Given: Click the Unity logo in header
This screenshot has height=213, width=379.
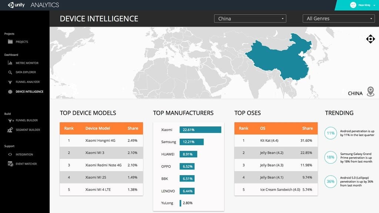Looking at the screenshot, I should tap(16, 5).
